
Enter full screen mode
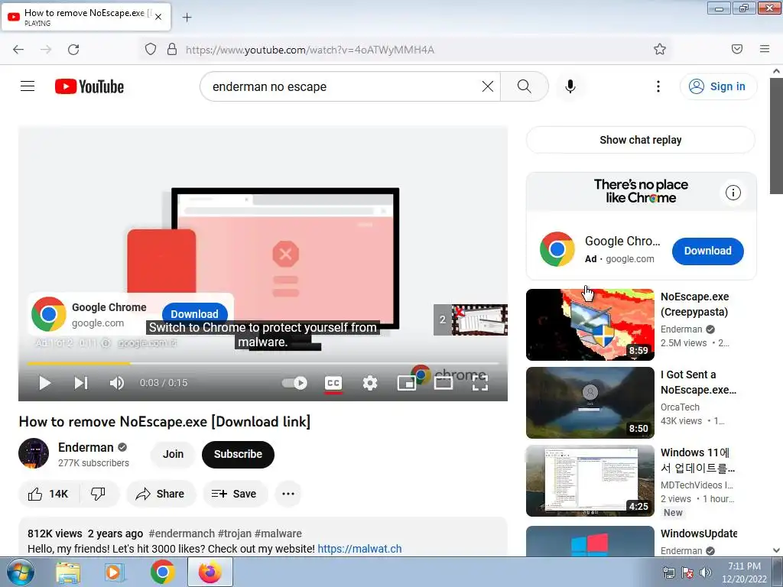(x=480, y=383)
